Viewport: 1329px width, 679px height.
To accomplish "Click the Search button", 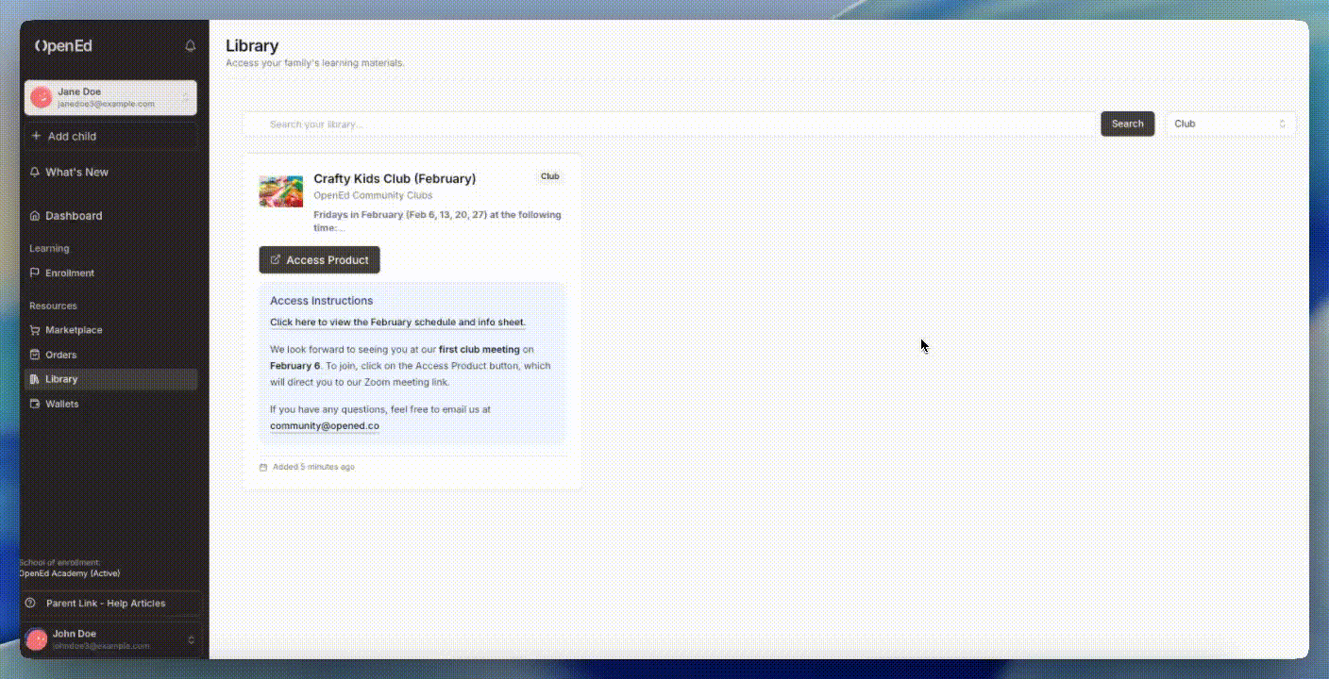I will 1127,124.
